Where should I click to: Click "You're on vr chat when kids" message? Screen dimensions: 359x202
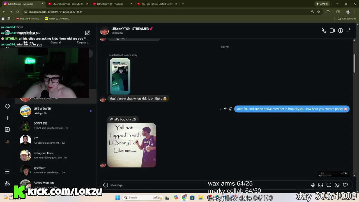coord(138,98)
